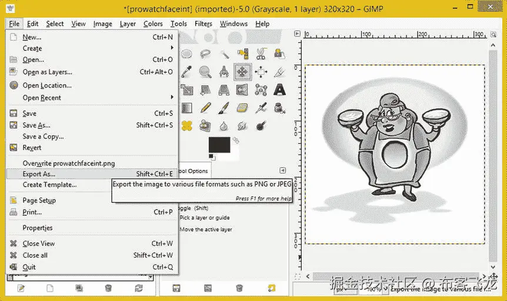Reset colors to default black and white
Viewport: 507px width, 301px height.
point(212,157)
